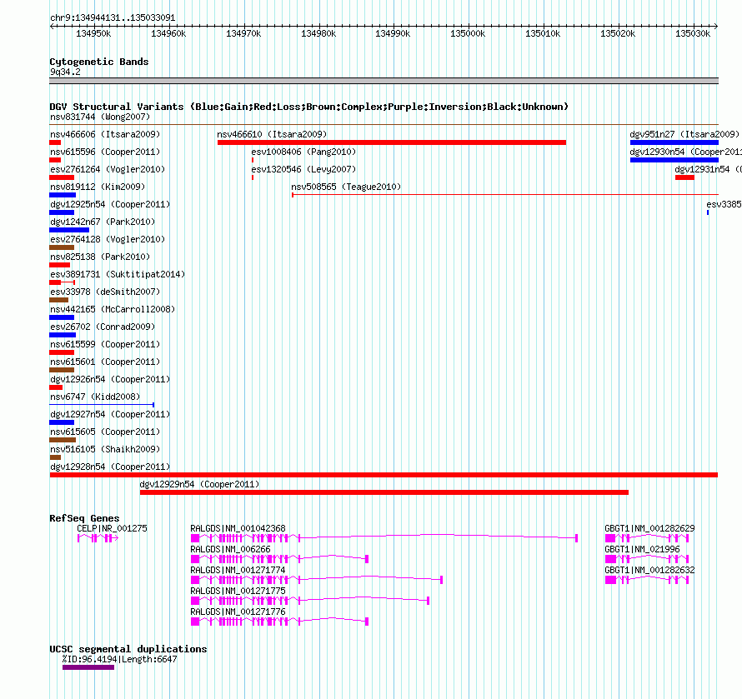Click the purple segmental duplication bar
This screenshot has height=699, width=742.
88,667
